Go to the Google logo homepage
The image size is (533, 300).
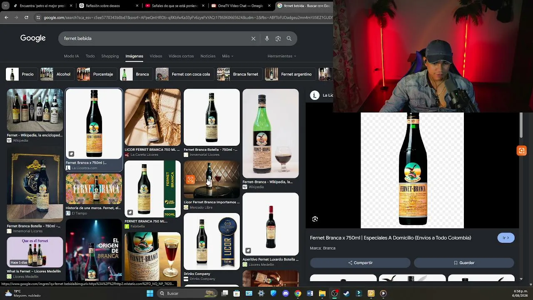point(33,38)
